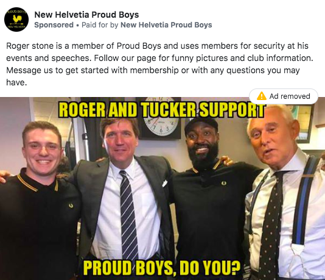Click the PROUD BOYS, DO YOU? caption

click(x=162, y=268)
